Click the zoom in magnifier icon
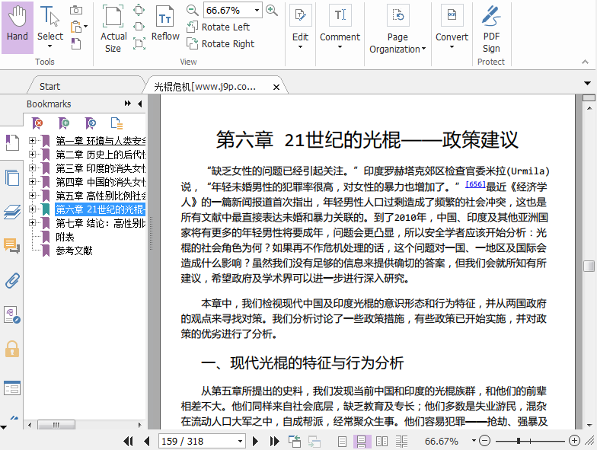Viewport: 597px width, 450px height. coord(272,10)
